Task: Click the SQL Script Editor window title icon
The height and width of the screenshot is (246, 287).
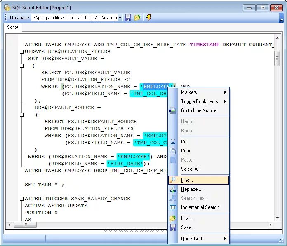Action: point(7,7)
